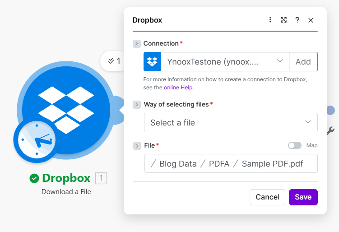Screen dimensions: 339x232
Task: Select the PDFA folder path segment
Action: 219,164
